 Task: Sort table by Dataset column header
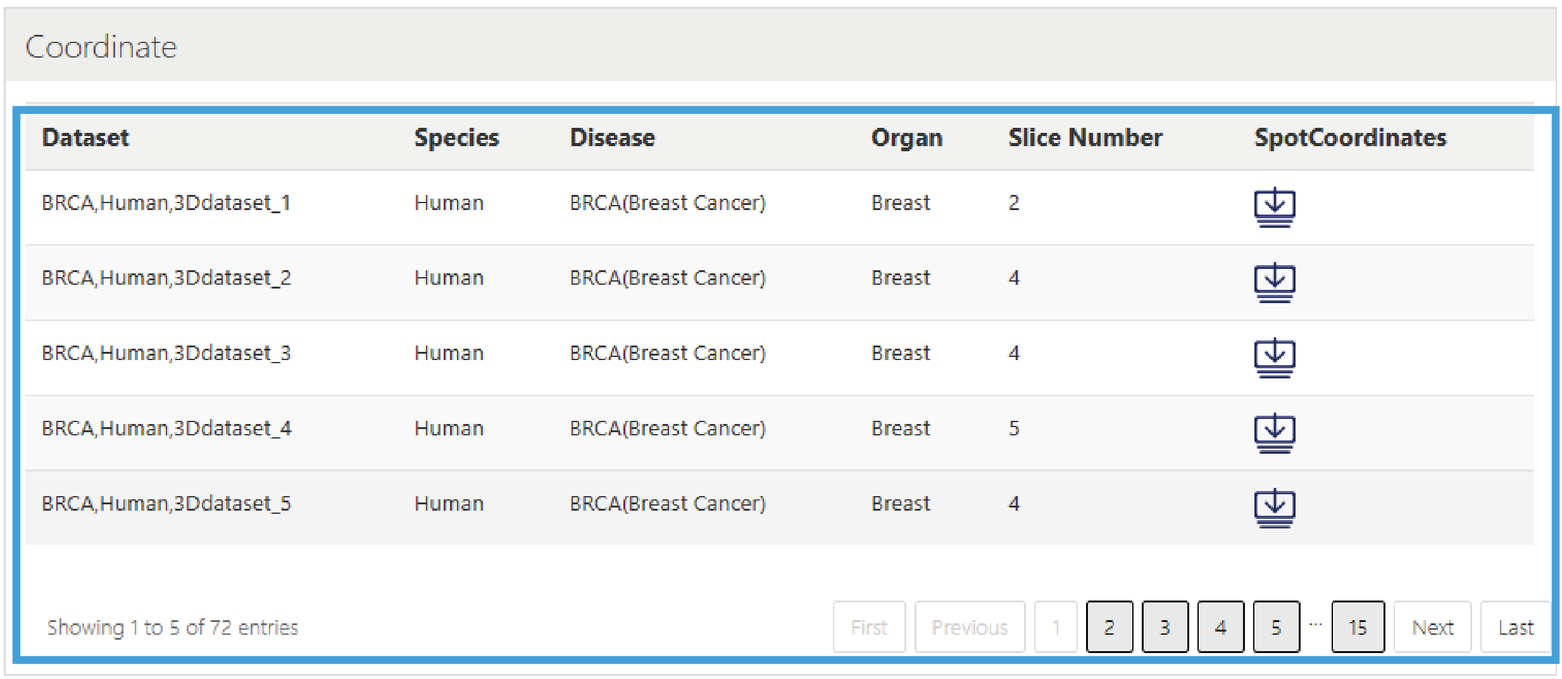[85, 137]
